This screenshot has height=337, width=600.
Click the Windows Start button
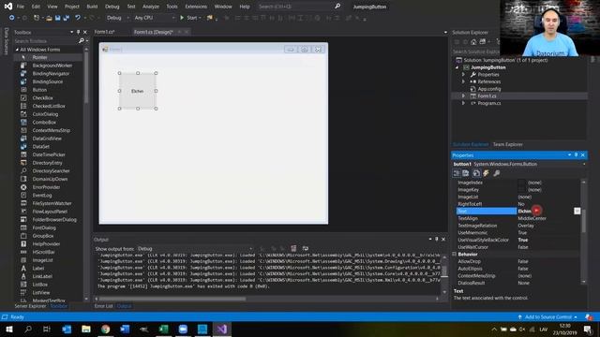(9, 329)
